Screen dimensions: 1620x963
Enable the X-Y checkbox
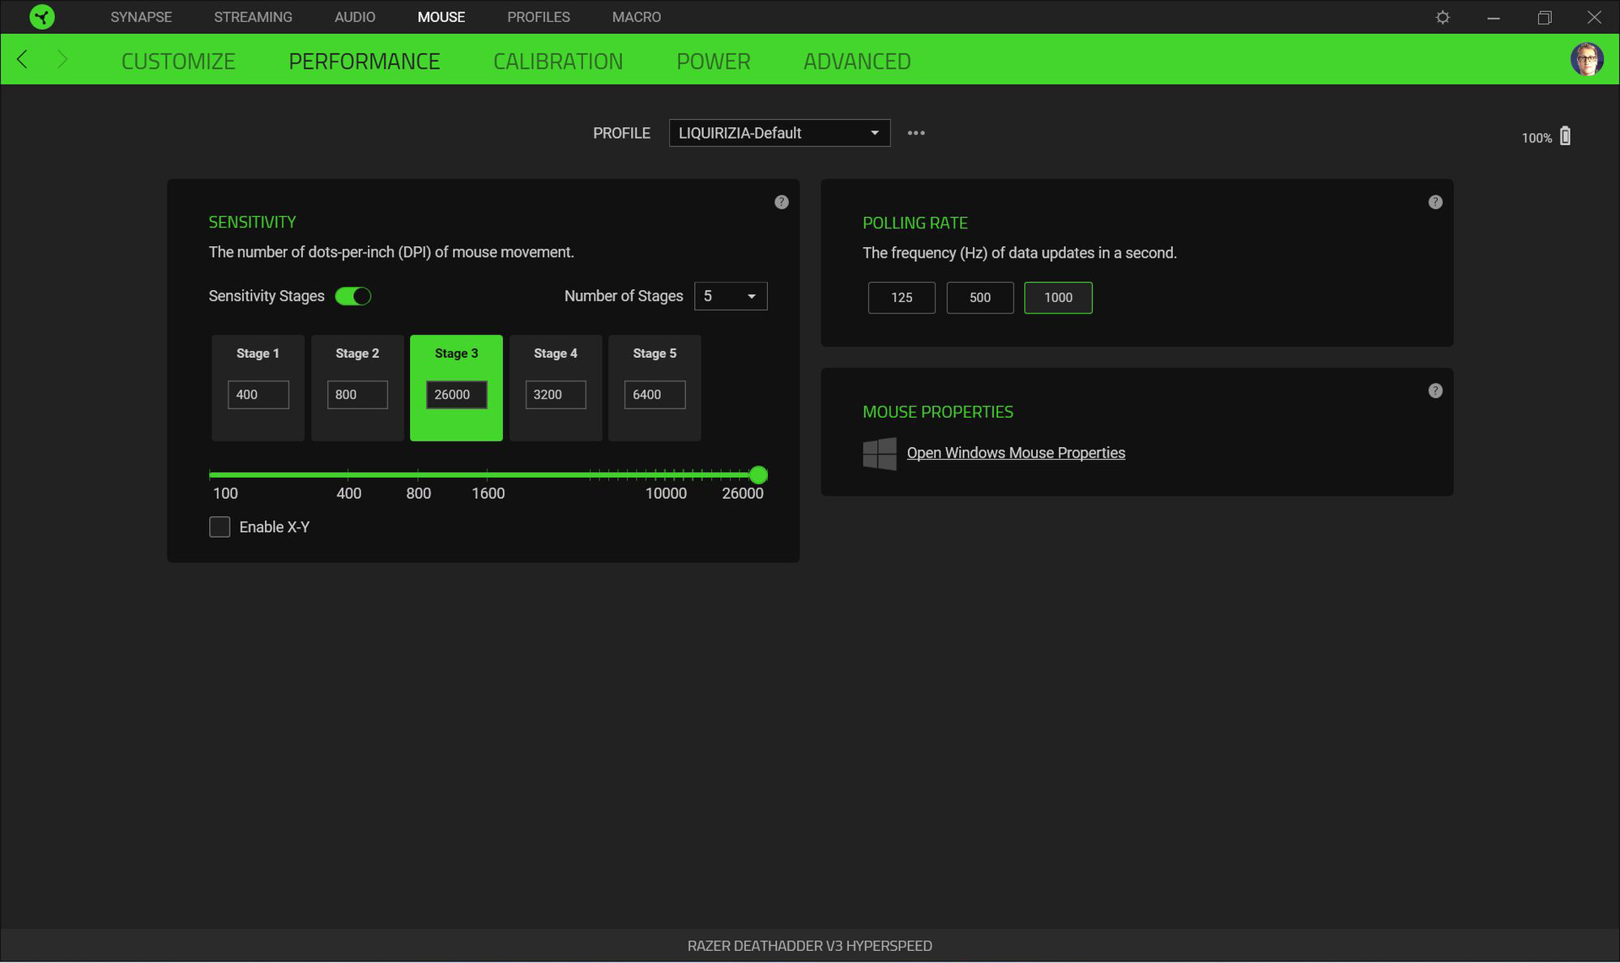coord(220,527)
